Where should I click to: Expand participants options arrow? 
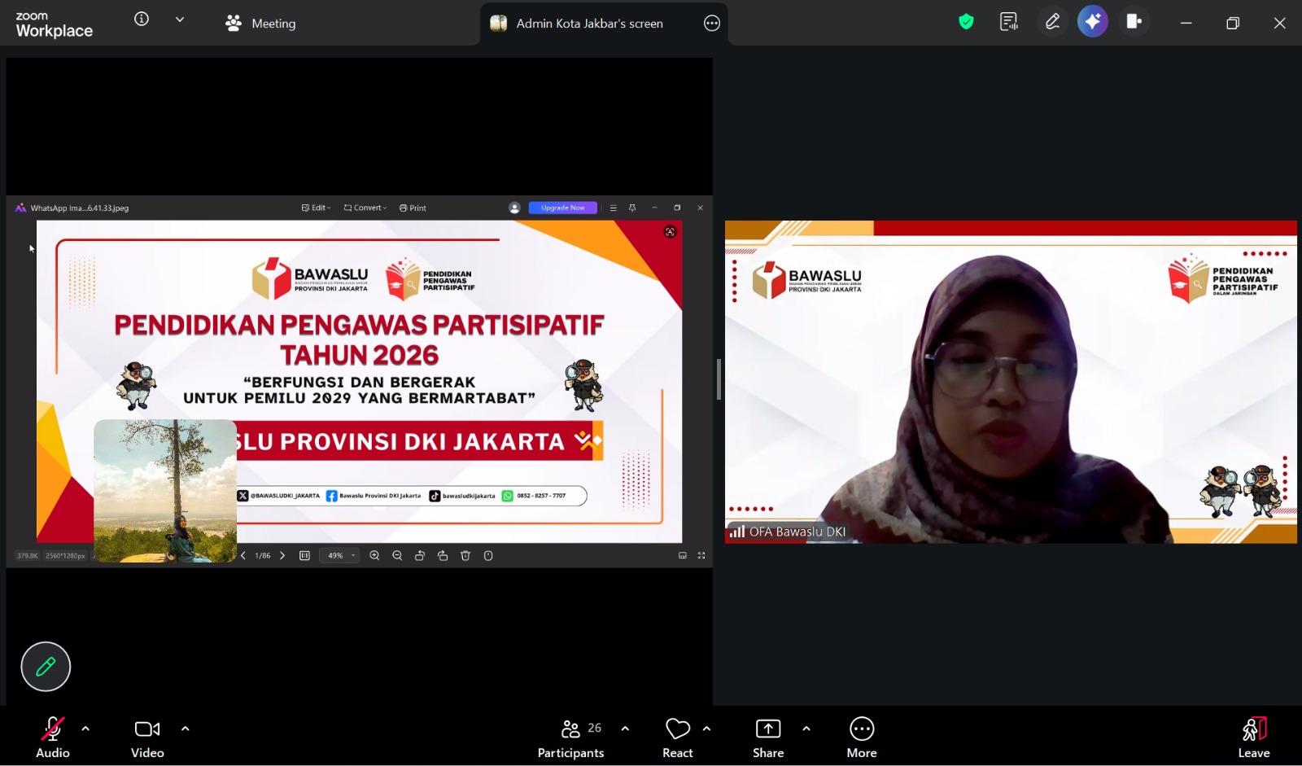625,729
